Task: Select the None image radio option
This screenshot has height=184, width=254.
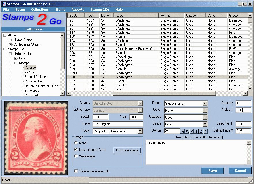Action: pyautogui.click(x=76, y=143)
